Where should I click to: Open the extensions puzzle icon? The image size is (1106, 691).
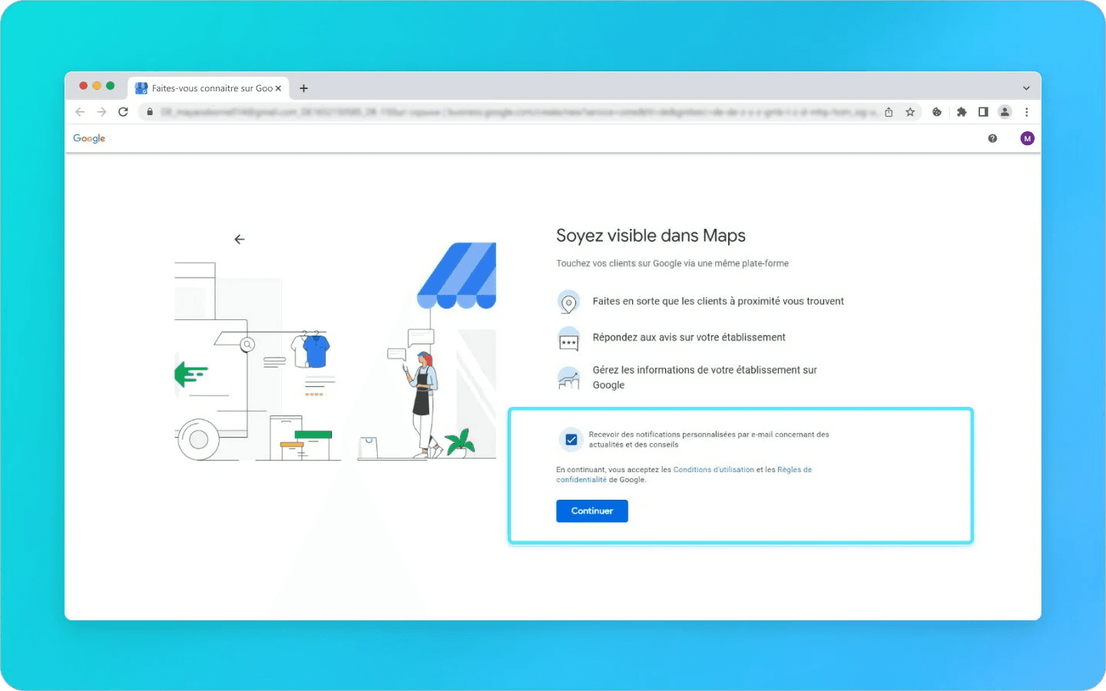click(962, 112)
